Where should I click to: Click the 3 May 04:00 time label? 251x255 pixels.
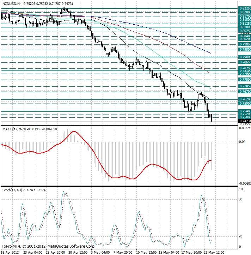point(100,253)
